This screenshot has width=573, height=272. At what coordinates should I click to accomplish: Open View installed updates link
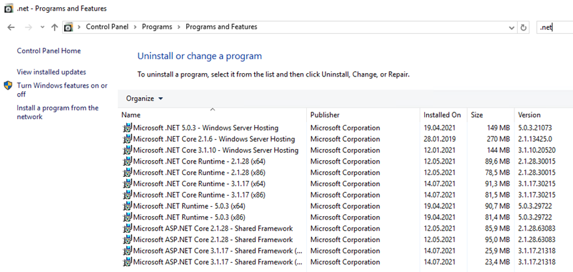[51, 72]
